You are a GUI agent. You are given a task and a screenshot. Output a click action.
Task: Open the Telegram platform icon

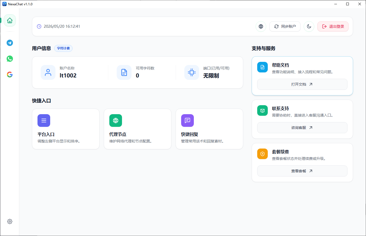coord(10,43)
